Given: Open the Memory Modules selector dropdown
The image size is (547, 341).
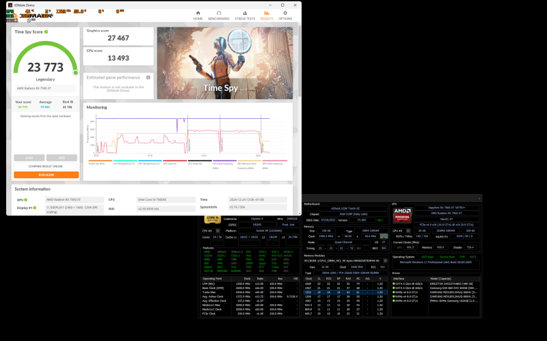Looking at the screenshot, I should [x=385, y=261].
